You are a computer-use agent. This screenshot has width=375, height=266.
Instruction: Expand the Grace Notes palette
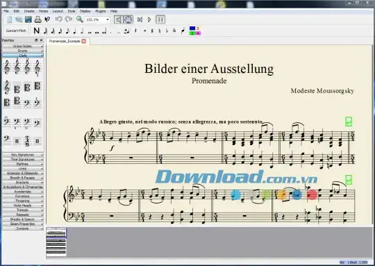23,46
